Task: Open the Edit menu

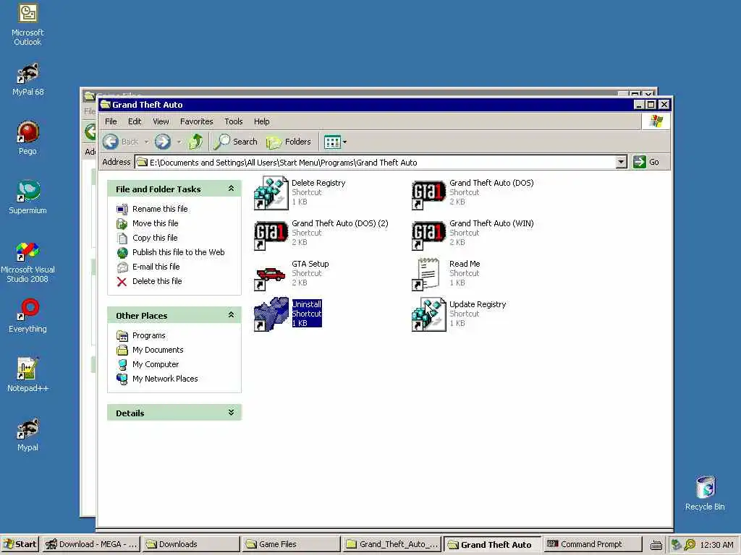Action: point(134,121)
